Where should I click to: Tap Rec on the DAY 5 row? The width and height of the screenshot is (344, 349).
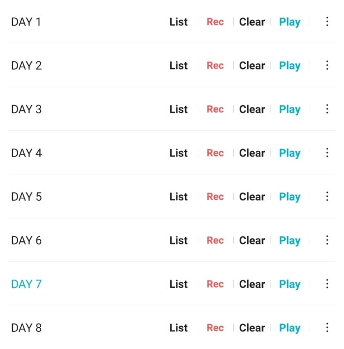(215, 197)
